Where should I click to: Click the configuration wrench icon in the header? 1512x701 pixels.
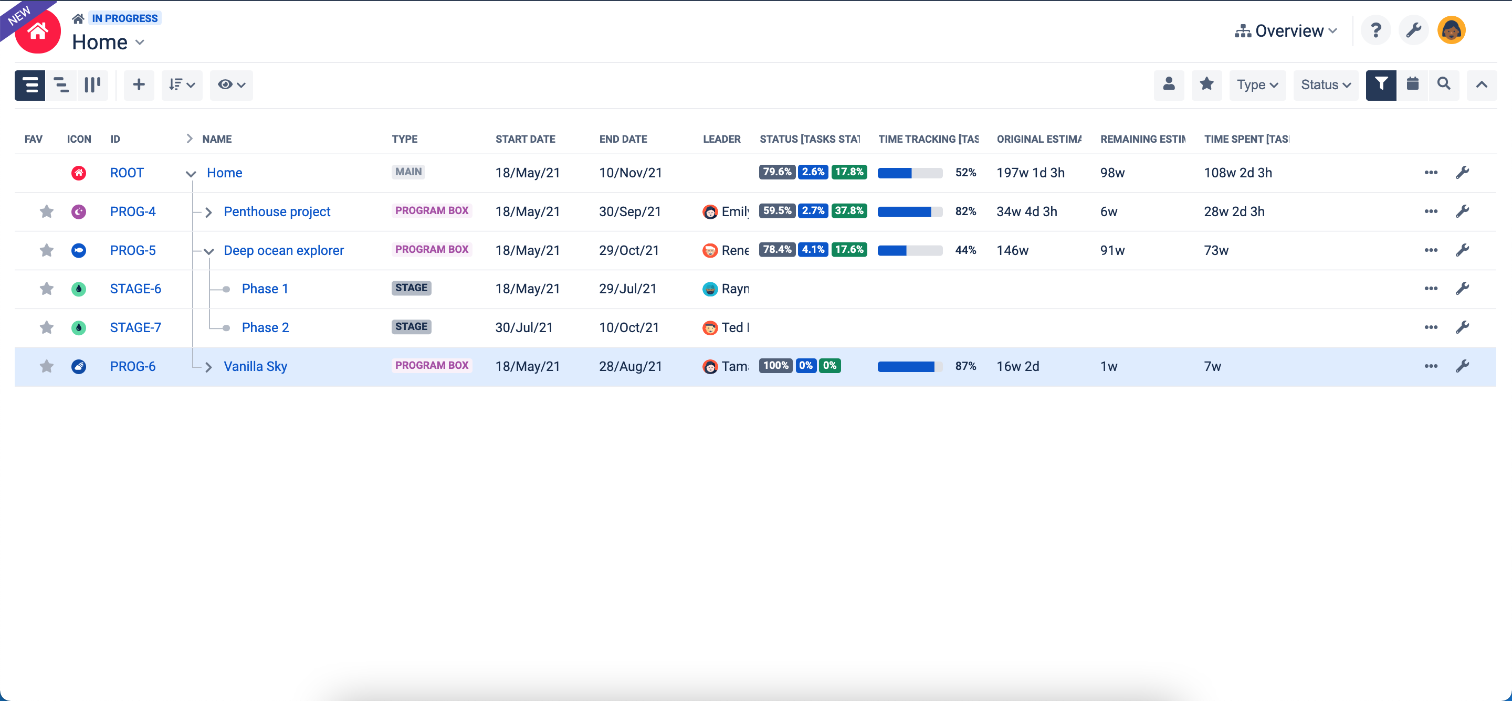click(x=1413, y=30)
